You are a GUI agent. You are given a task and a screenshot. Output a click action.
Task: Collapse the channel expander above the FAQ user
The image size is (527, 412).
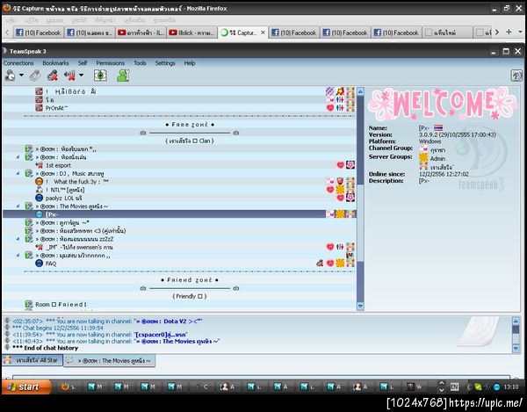click(18, 256)
